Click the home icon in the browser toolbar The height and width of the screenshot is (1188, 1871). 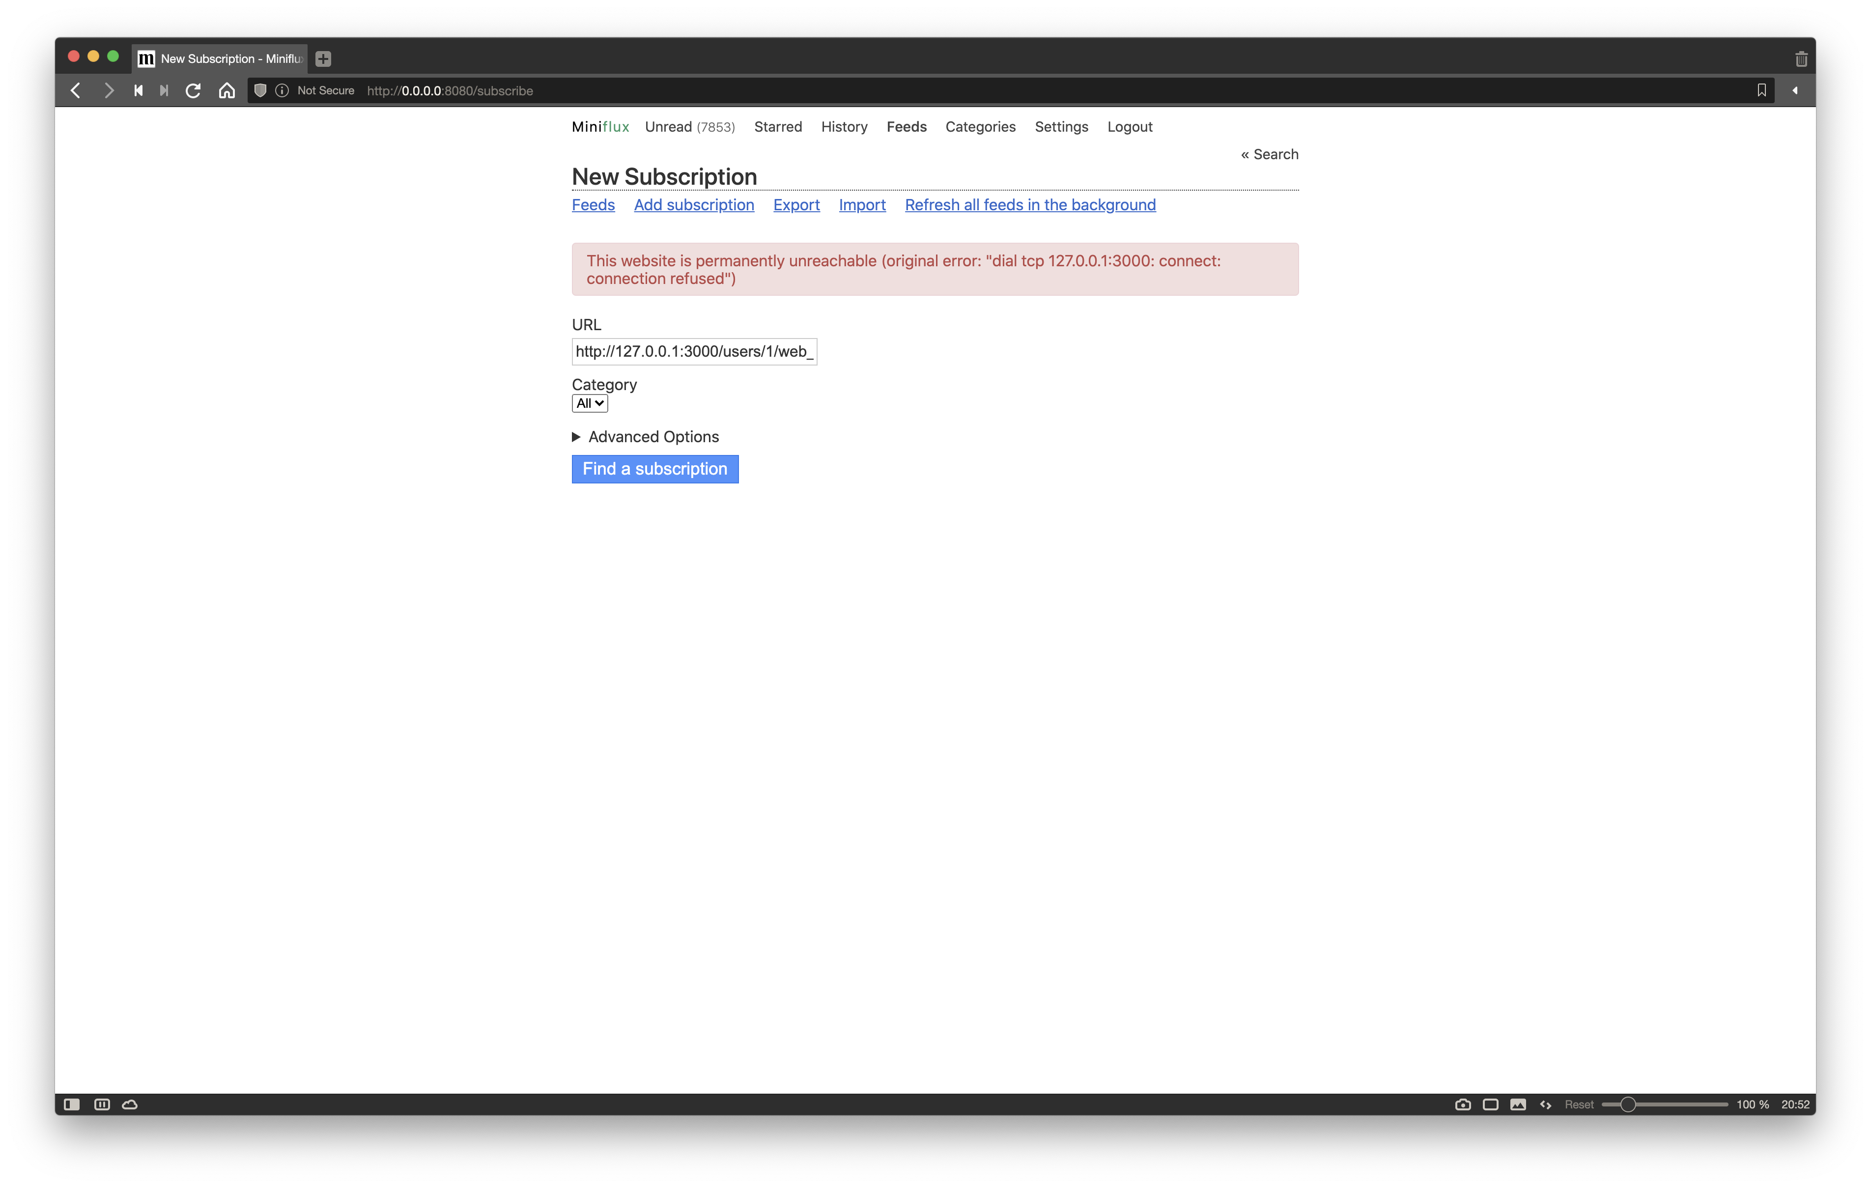pos(227,90)
